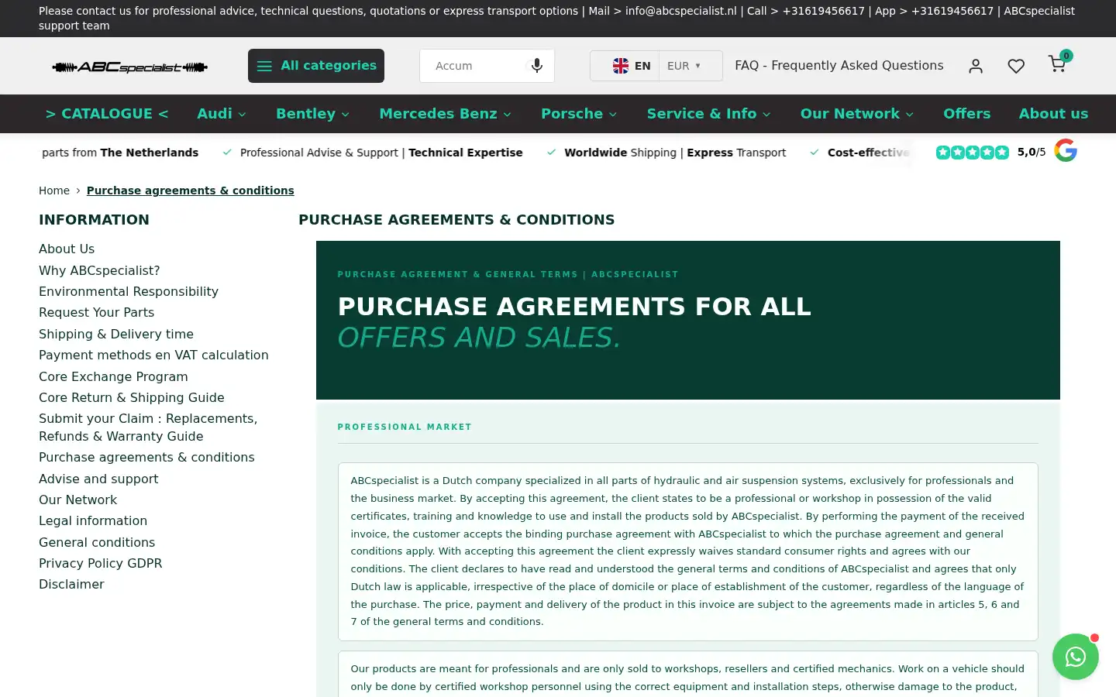Click the hamburger menu icon in All categories
This screenshot has height=697, width=1116.
pyautogui.click(x=264, y=66)
